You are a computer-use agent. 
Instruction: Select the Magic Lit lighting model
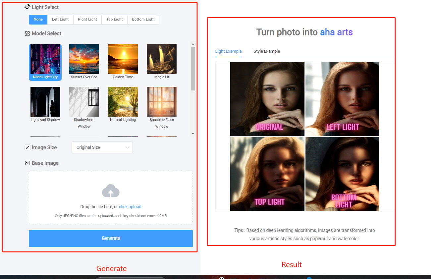161,59
